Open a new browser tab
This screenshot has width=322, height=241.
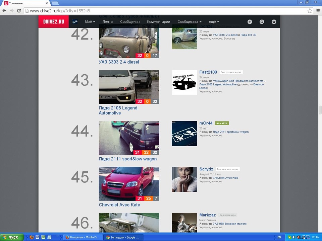click(x=55, y=3)
